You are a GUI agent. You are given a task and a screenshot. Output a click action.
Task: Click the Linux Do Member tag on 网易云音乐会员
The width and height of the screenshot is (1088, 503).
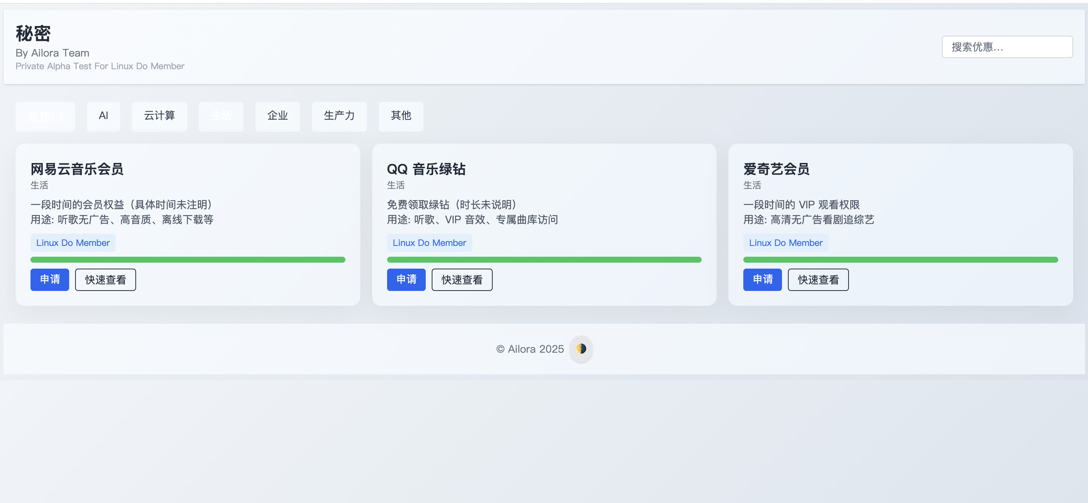(x=73, y=243)
